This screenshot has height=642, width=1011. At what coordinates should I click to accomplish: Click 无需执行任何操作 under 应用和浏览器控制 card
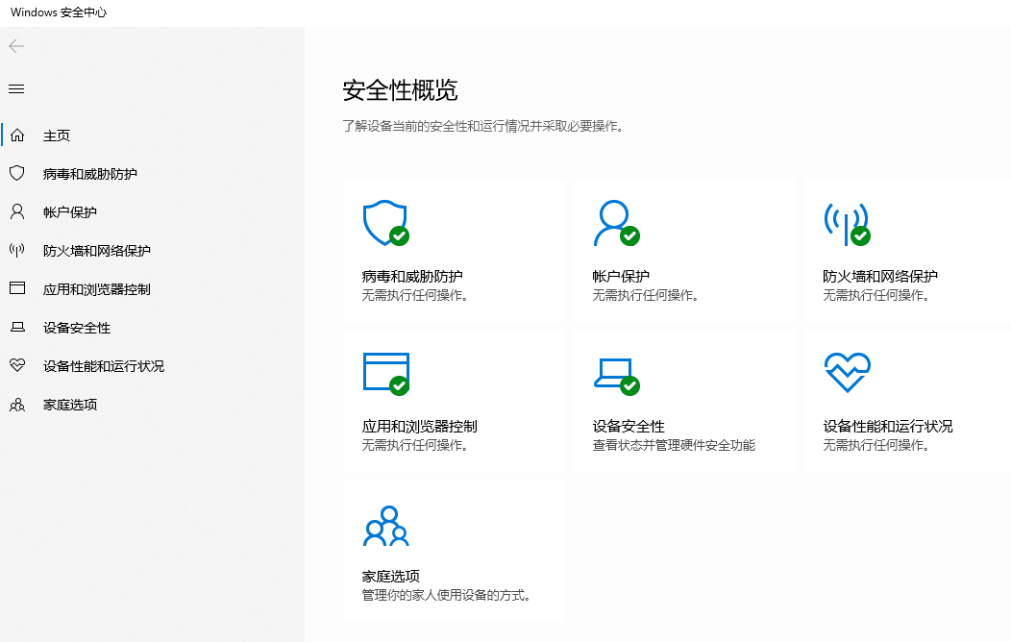(x=415, y=445)
